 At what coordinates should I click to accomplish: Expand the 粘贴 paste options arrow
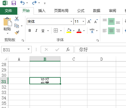click(x=7, y=34)
